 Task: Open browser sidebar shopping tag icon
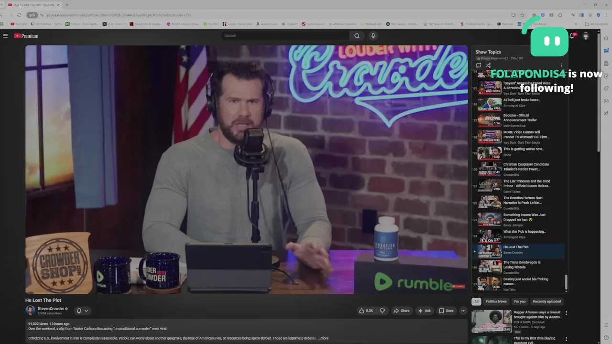tap(606, 88)
